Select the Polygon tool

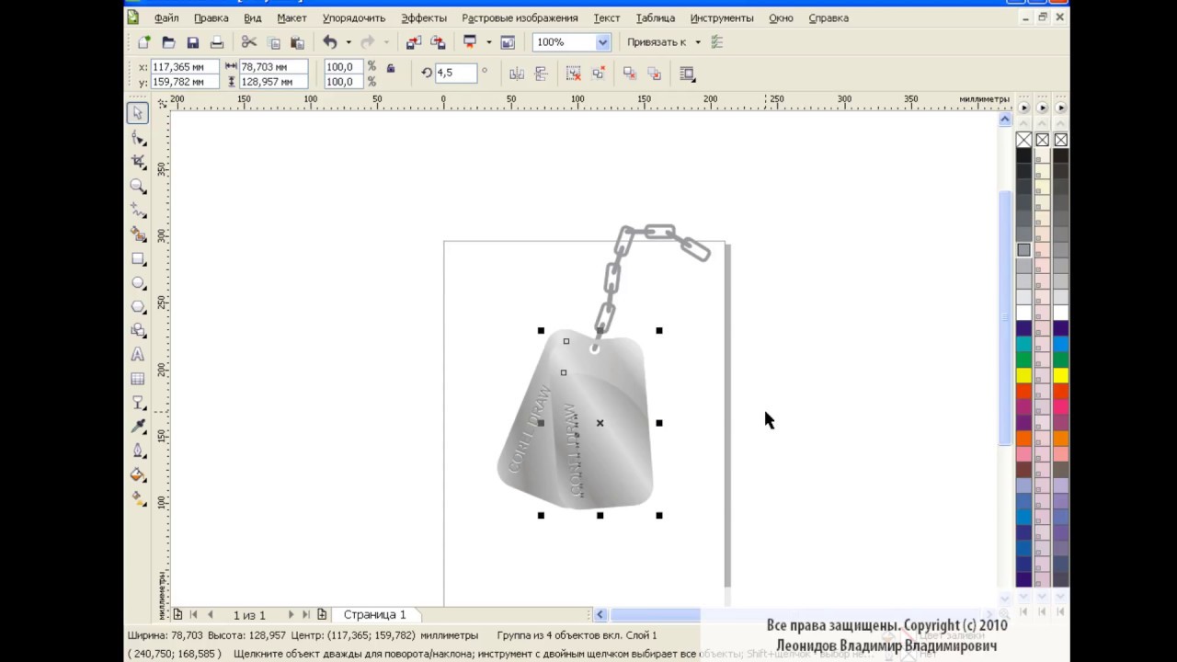coord(138,307)
